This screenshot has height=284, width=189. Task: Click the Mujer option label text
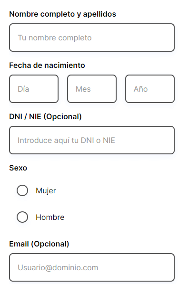coord(46,191)
